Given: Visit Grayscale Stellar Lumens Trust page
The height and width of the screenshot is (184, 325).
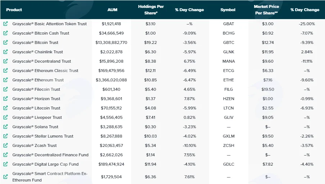Looking at the screenshot, I should (43, 136).
